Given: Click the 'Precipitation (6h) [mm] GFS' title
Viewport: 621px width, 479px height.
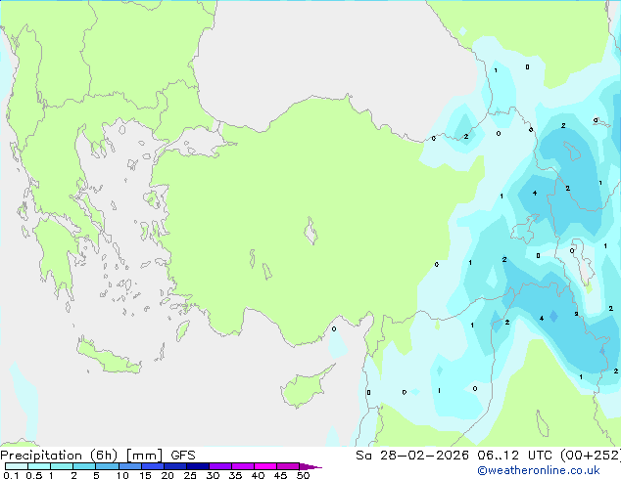Looking at the screenshot, I should (98, 456).
